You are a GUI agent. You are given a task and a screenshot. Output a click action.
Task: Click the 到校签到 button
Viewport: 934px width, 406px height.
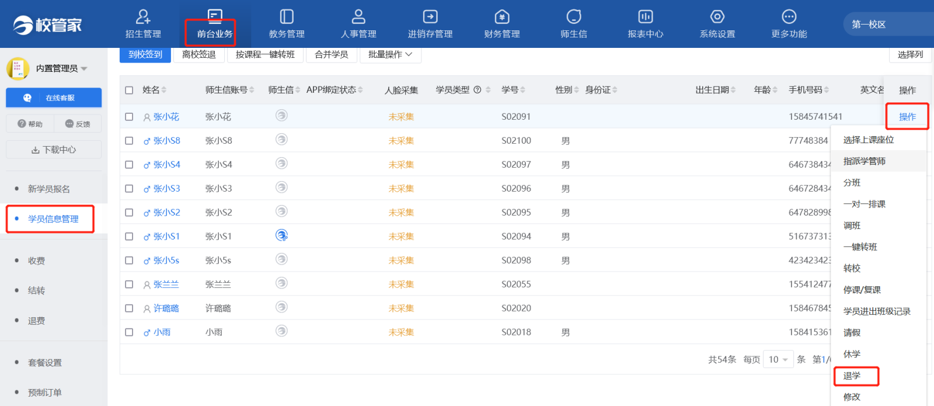click(145, 54)
